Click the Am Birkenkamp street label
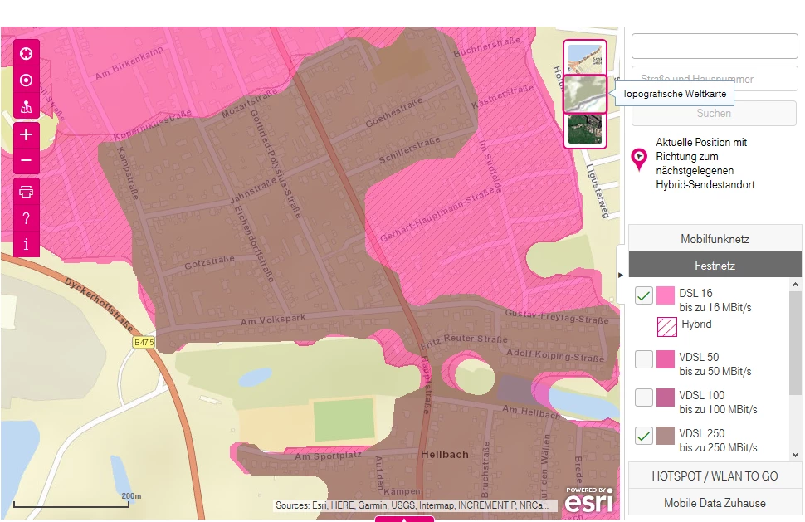The height and width of the screenshot is (522, 805). click(x=129, y=63)
